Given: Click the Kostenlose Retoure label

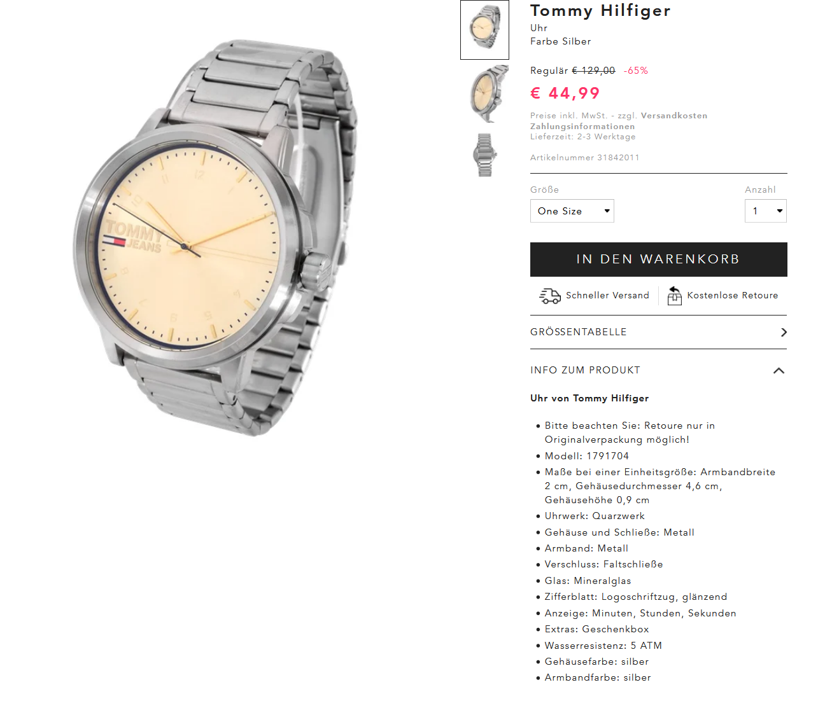Looking at the screenshot, I should tap(733, 295).
